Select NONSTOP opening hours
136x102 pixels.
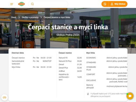point(47,61)
